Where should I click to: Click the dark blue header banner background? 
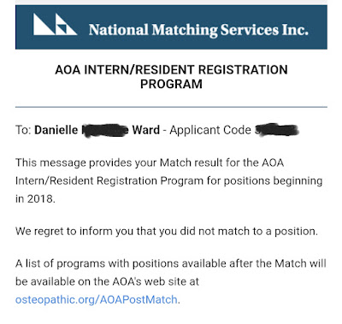[171, 27]
